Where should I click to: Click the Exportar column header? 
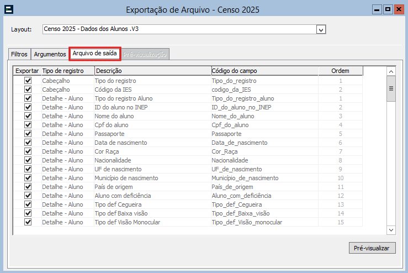[x=27, y=71]
